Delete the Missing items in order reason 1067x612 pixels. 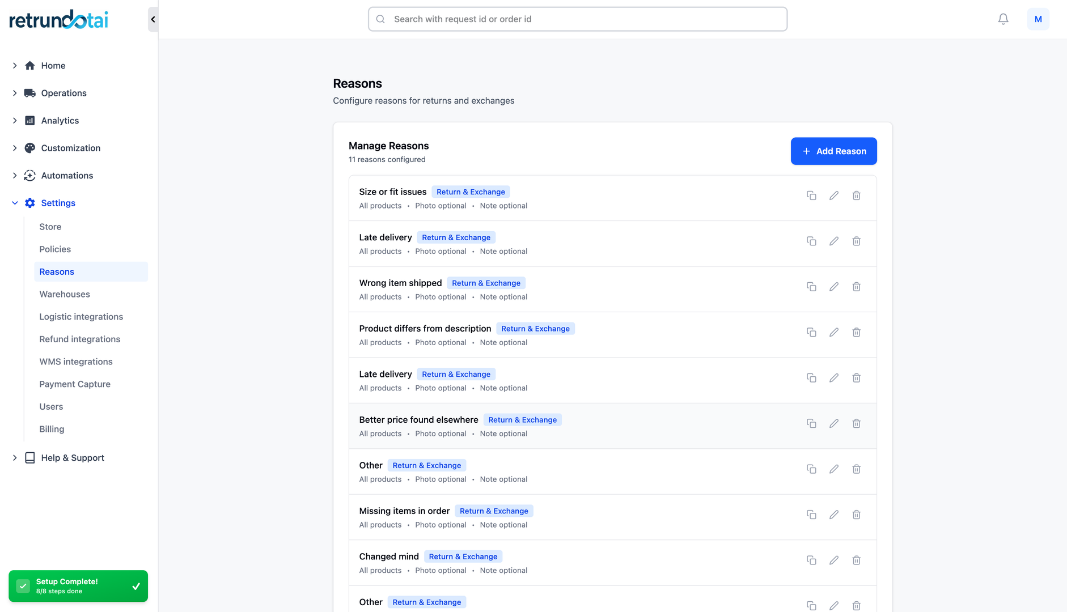(x=856, y=515)
